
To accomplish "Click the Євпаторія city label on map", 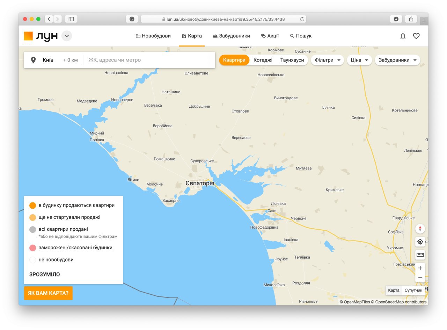I will pyautogui.click(x=200, y=183).
